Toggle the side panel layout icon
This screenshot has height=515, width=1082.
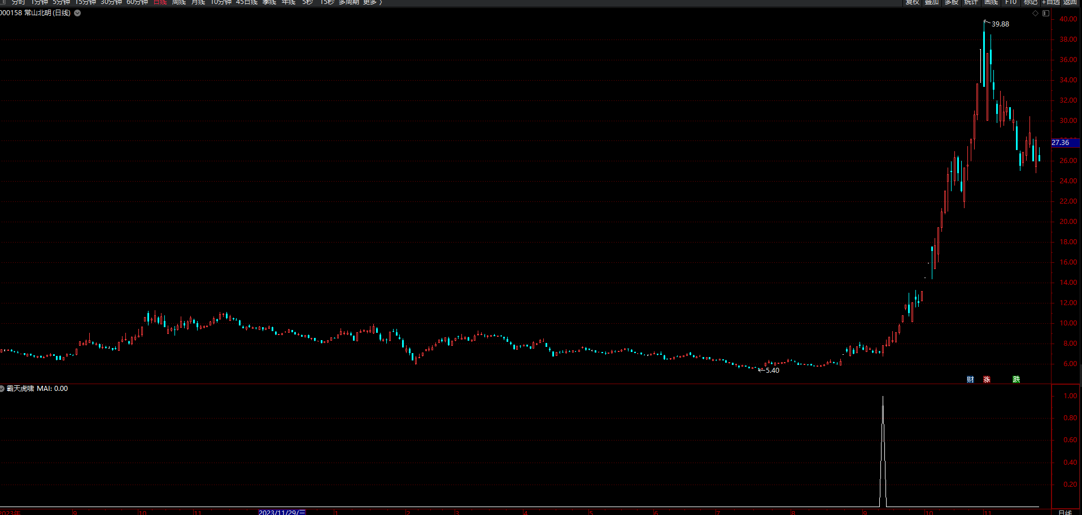click(x=1046, y=14)
